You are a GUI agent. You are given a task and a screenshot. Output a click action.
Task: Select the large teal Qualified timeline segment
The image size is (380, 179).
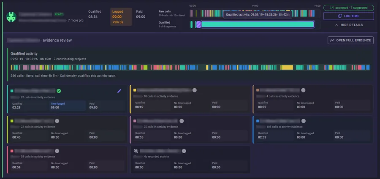tap(258, 24)
